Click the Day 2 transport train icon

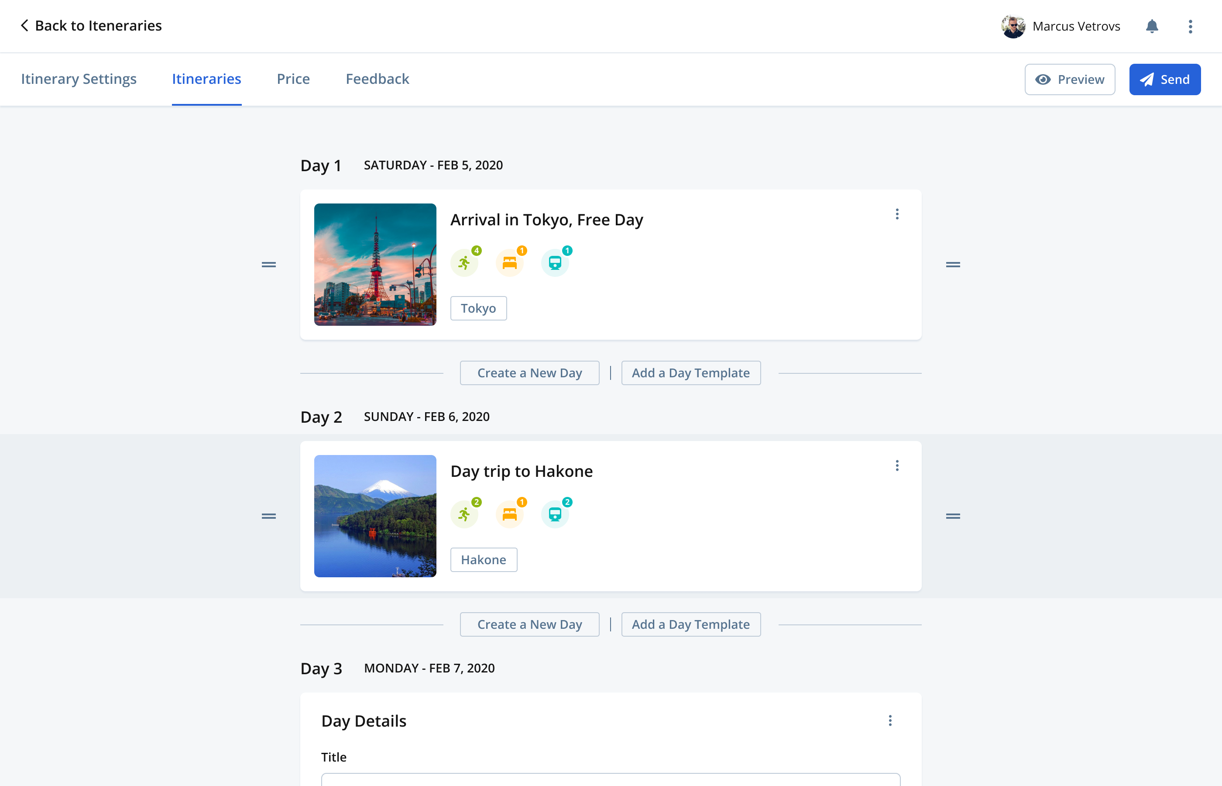555,514
